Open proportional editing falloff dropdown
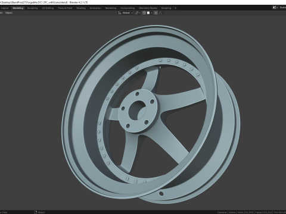286x214 pixels. pos(161,13)
